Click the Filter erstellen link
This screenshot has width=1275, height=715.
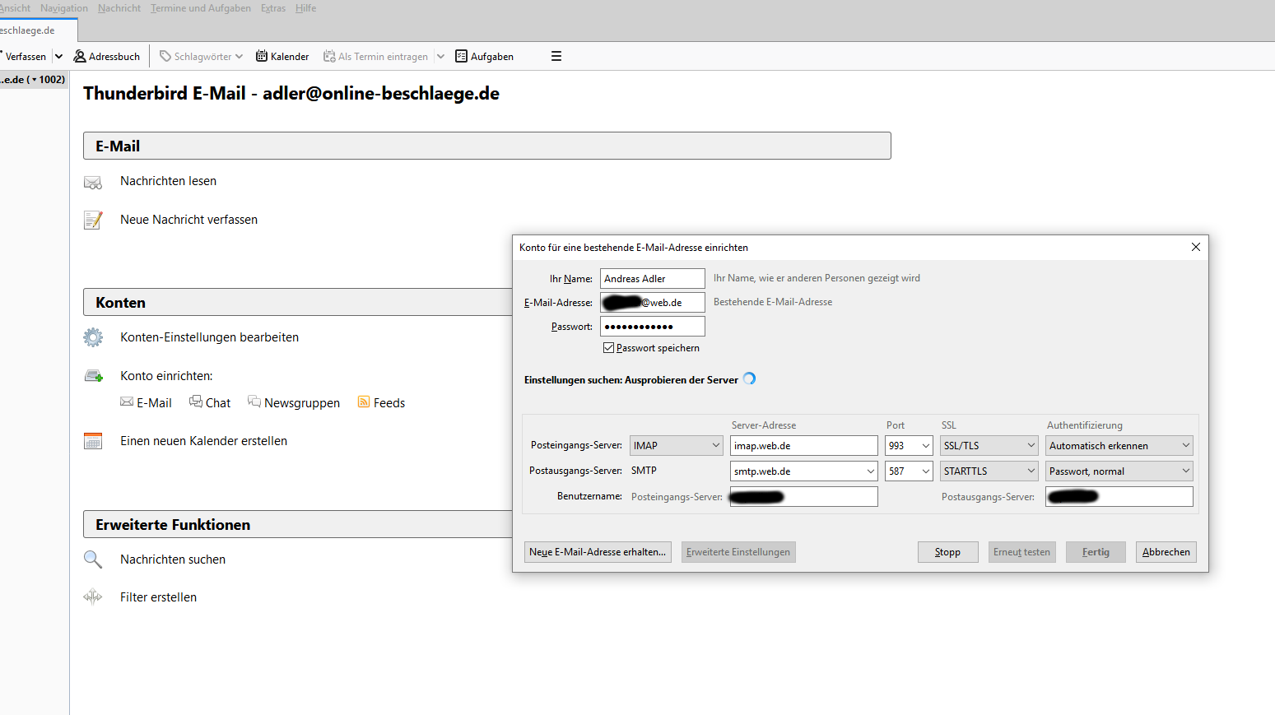click(158, 597)
